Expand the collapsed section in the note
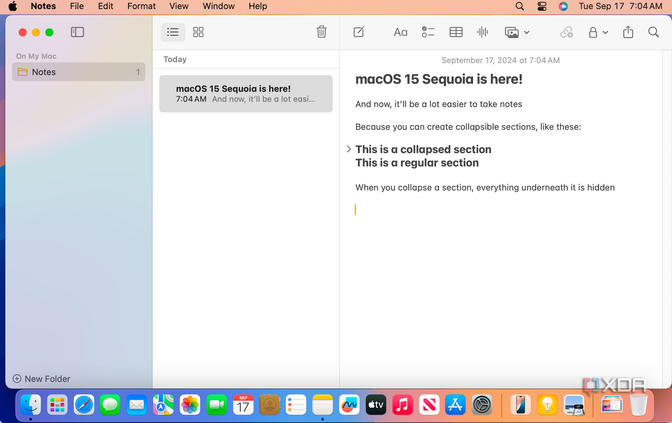Image resolution: width=672 pixels, height=423 pixels. (x=349, y=149)
